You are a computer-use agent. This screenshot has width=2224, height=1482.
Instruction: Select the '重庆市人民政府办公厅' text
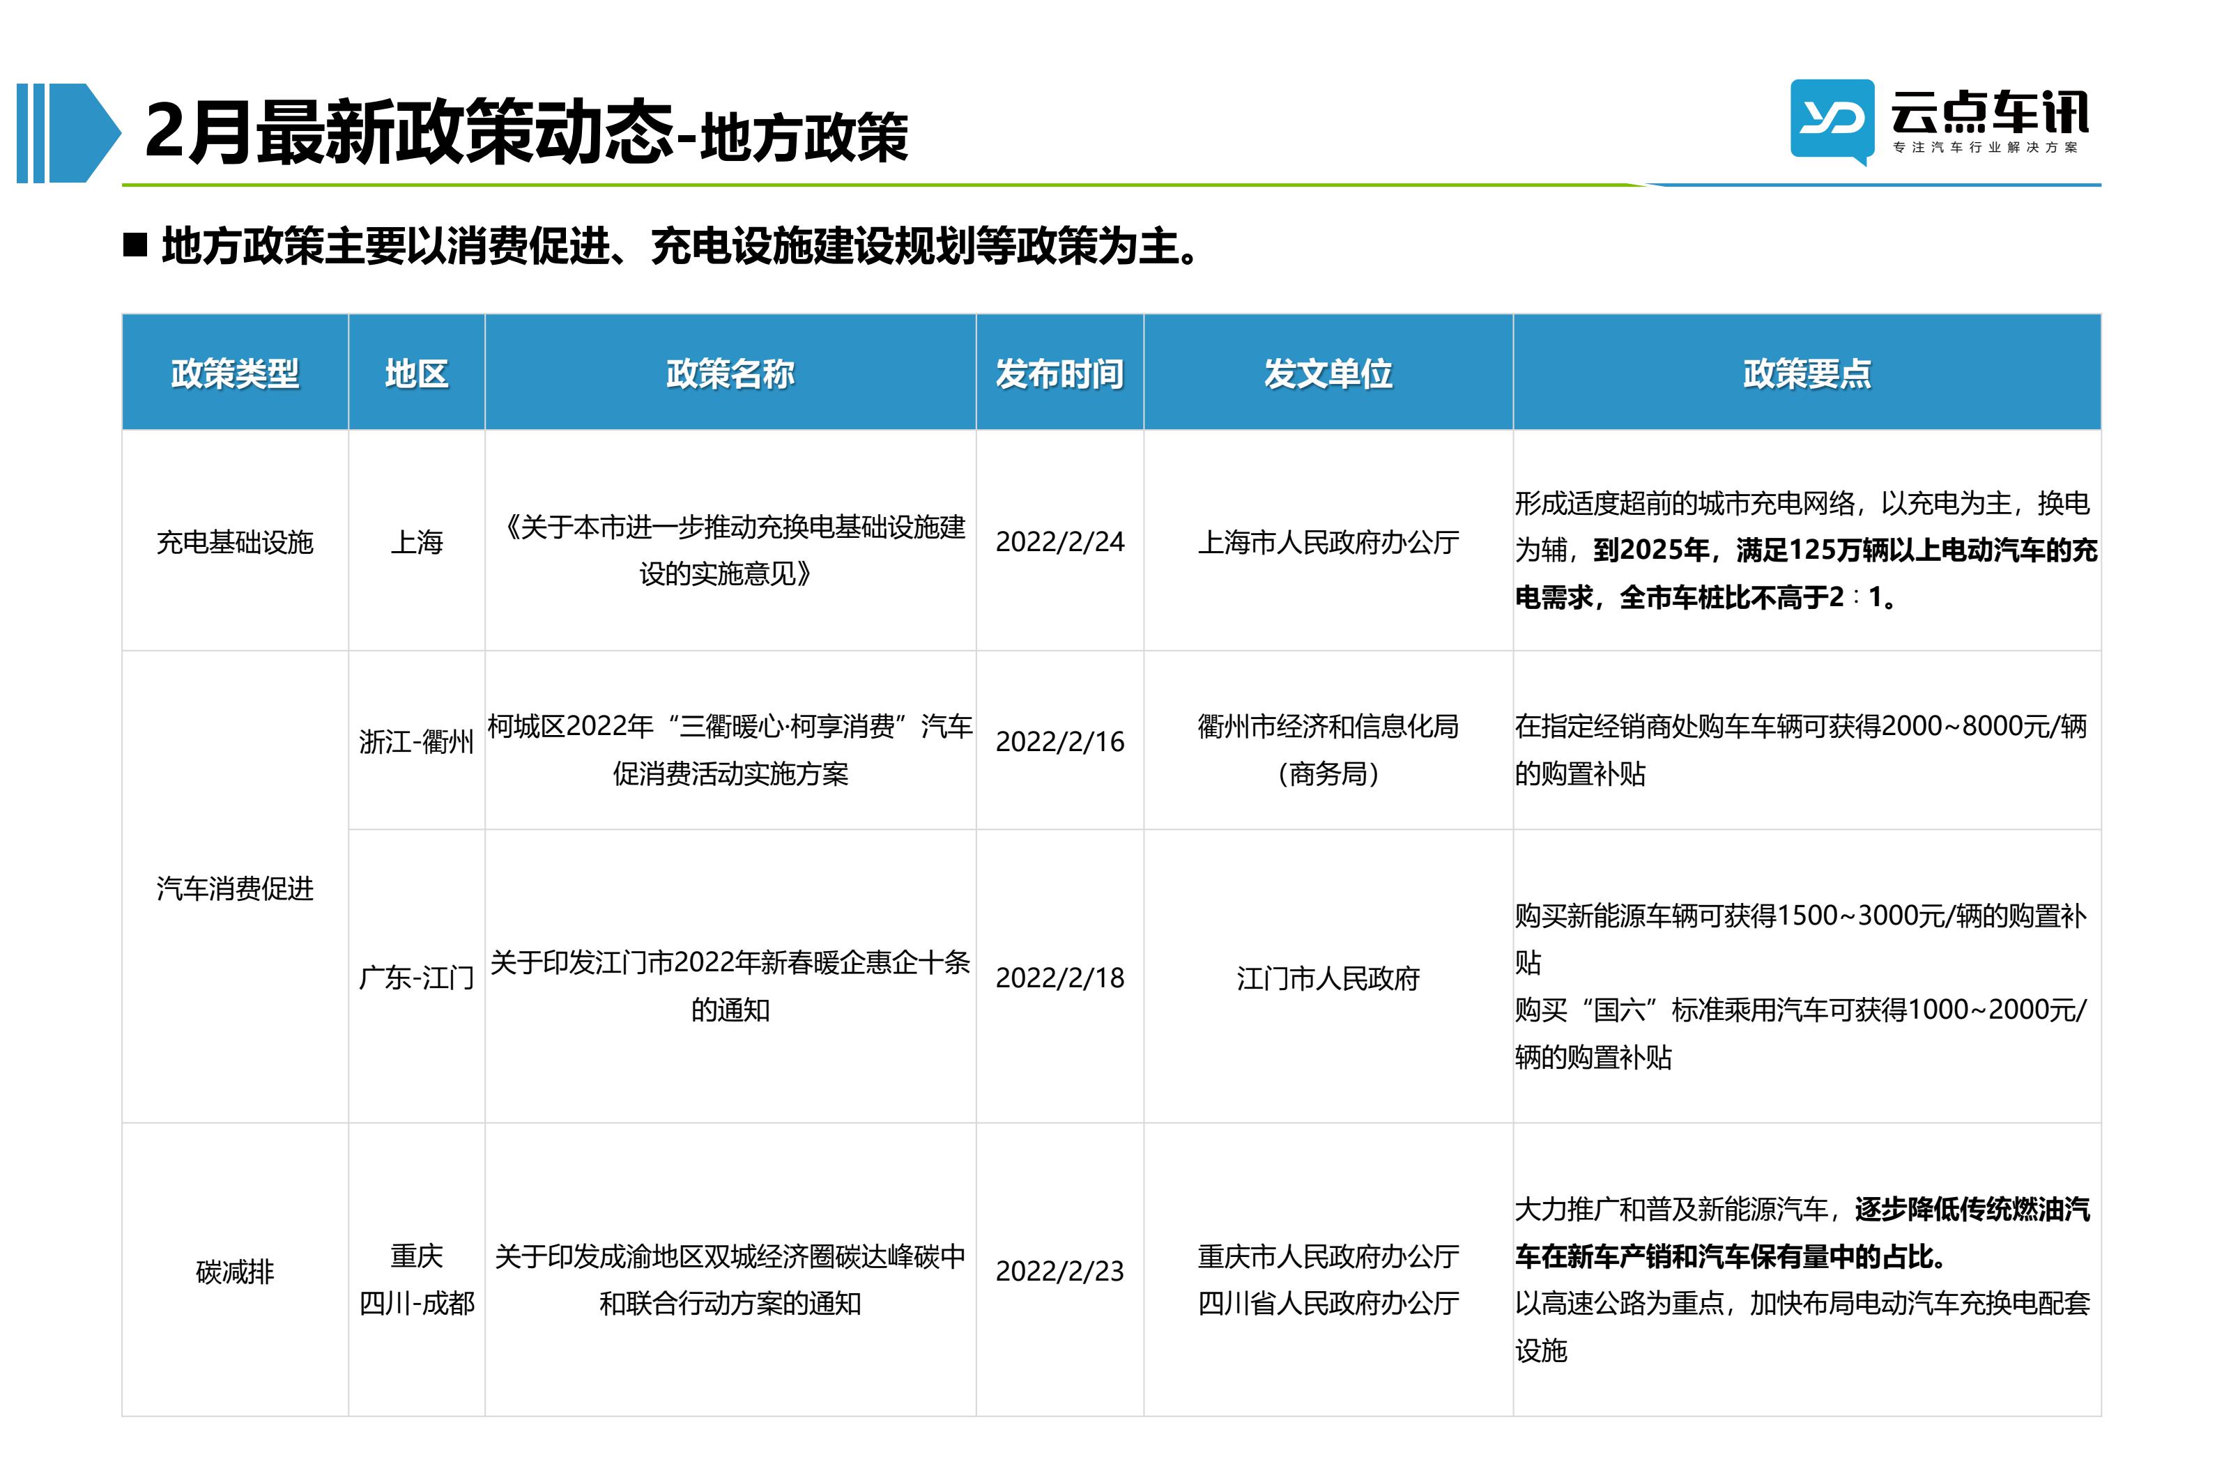point(1328,1256)
